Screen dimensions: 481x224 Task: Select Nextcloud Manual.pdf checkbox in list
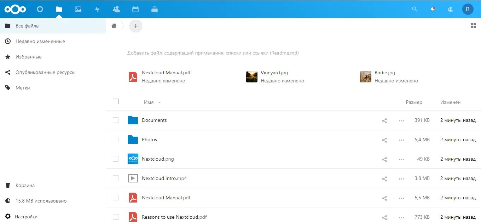pos(116,198)
